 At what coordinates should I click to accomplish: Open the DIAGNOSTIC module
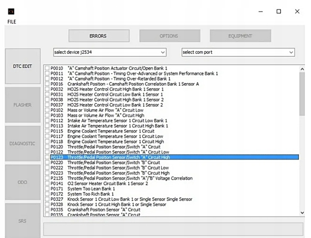(23, 143)
